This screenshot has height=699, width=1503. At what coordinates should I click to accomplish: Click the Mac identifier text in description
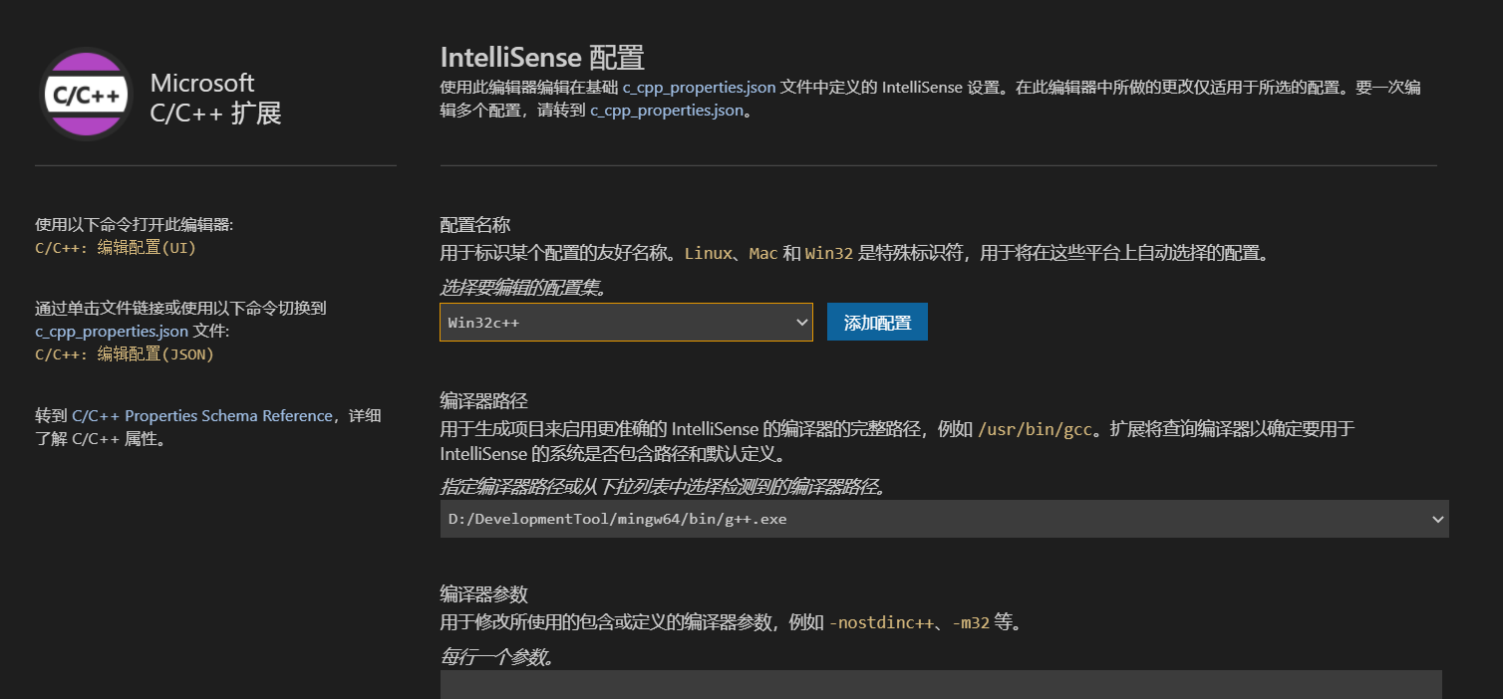763,253
